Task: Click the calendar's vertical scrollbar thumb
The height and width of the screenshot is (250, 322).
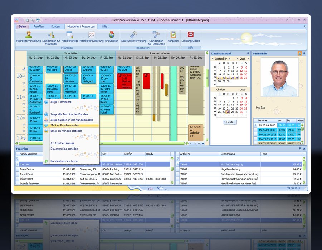Action: [x=207, y=78]
